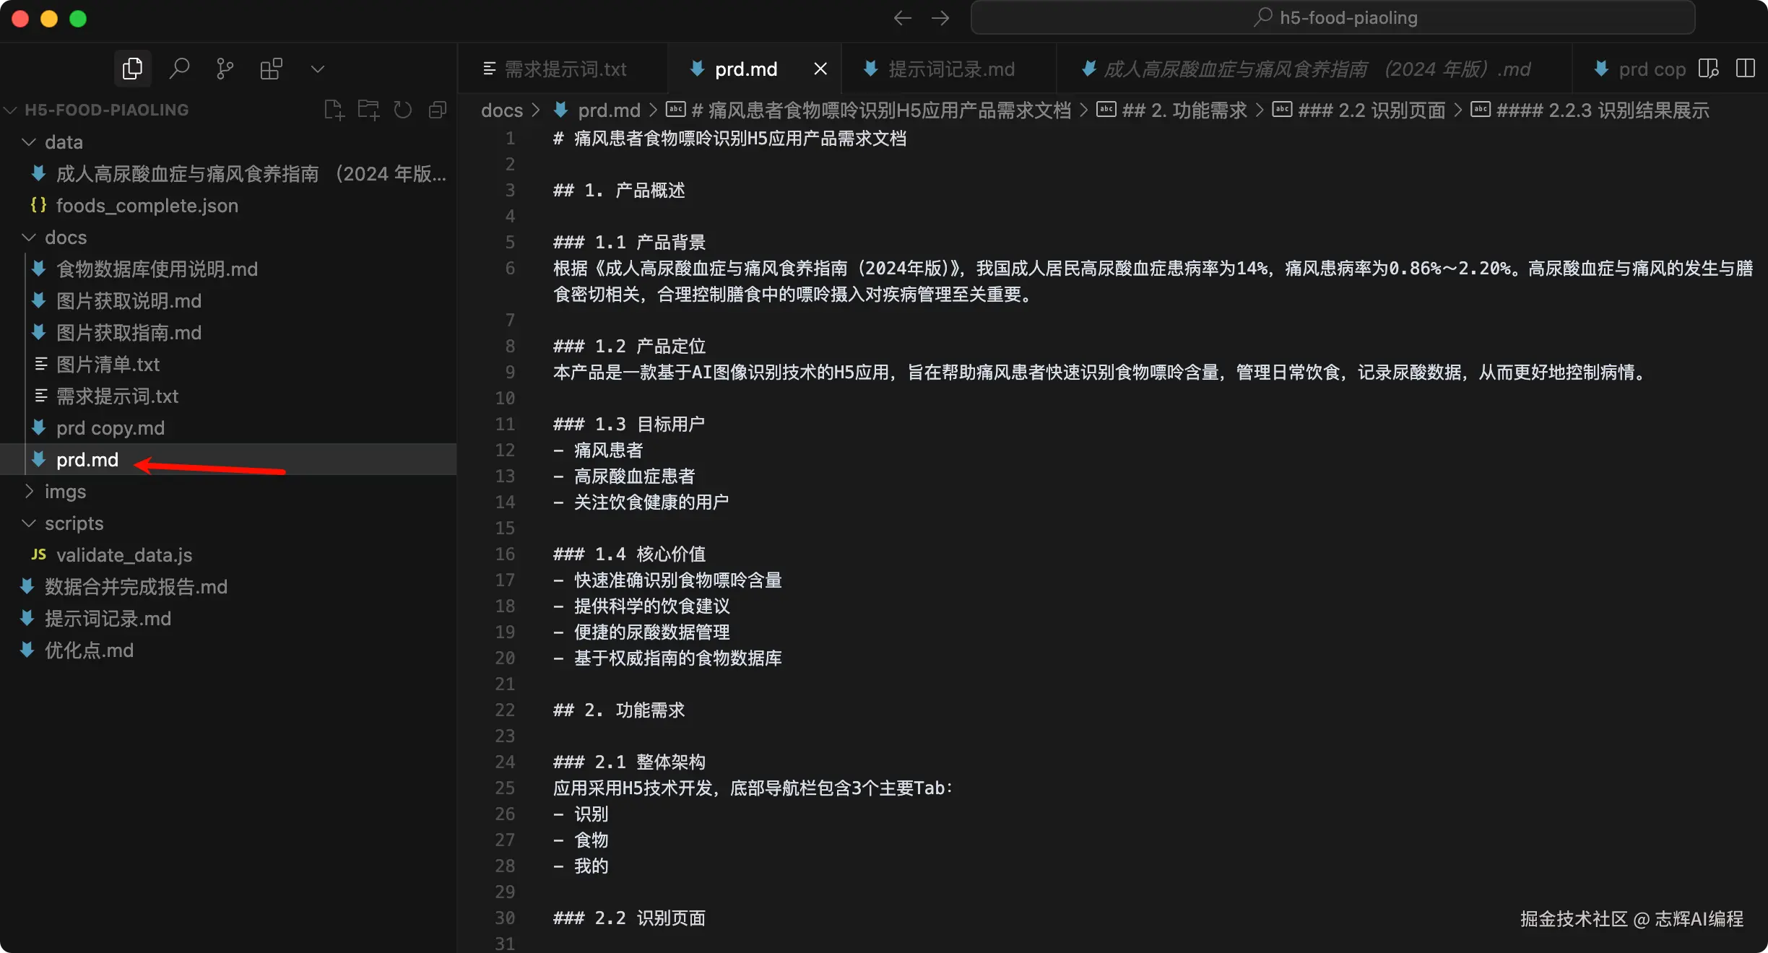Click the docs breadcrumb segment
The width and height of the screenshot is (1768, 953).
501,110
